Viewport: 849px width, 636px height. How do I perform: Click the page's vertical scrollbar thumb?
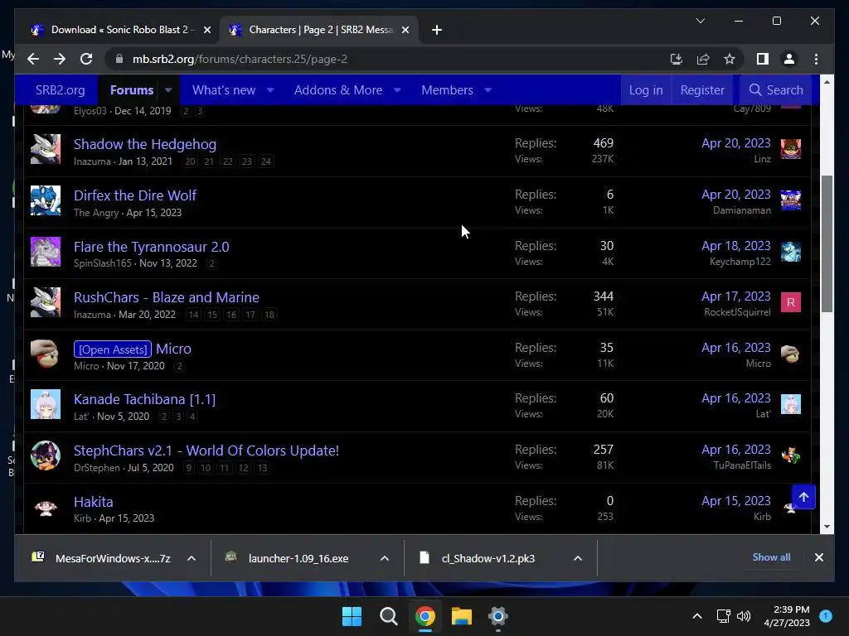(x=827, y=243)
